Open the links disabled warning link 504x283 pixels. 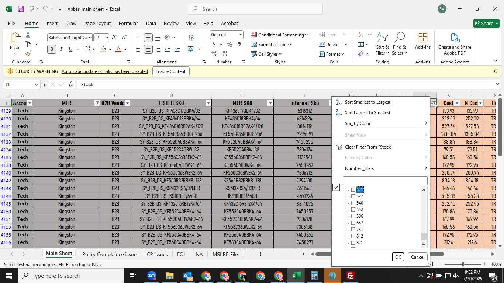pos(105,71)
